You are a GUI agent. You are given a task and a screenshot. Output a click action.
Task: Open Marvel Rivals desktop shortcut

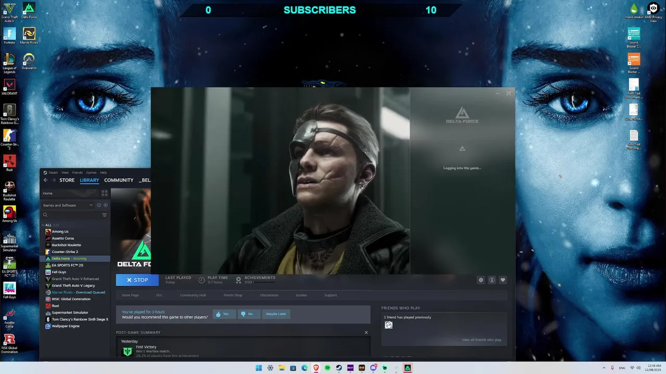click(x=29, y=36)
